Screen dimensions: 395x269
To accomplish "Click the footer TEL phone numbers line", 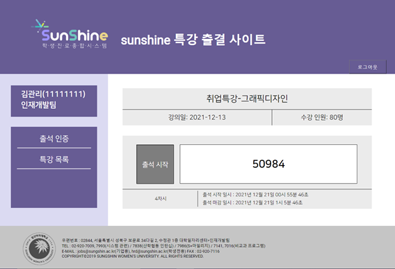I will (163, 246).
